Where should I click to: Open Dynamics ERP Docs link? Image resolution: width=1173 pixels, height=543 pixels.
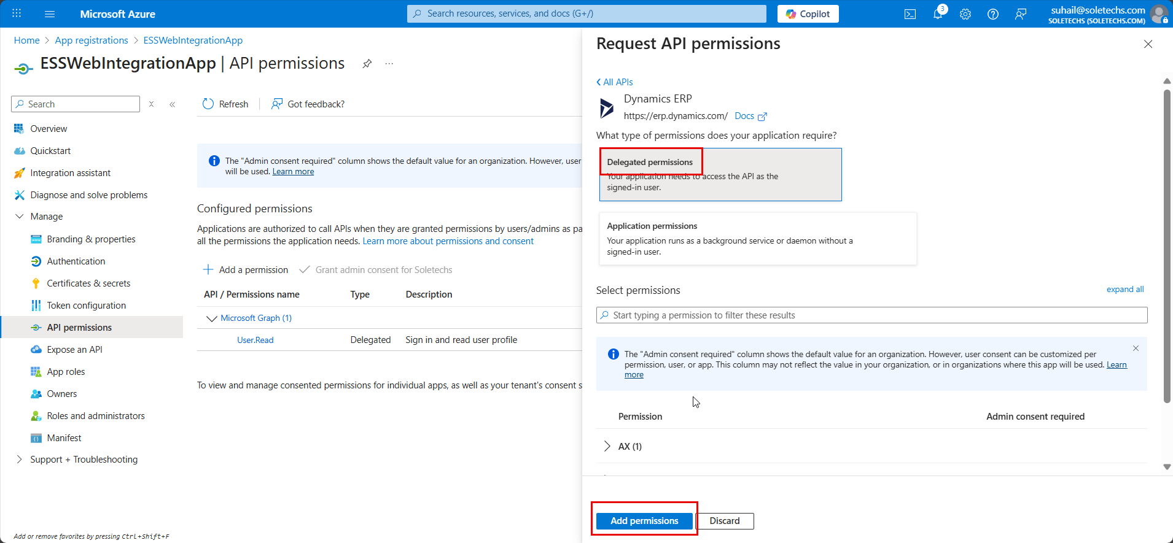750,116
